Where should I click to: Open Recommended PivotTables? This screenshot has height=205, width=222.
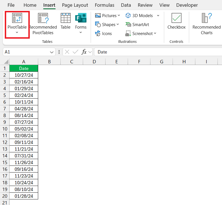point(43,24)
